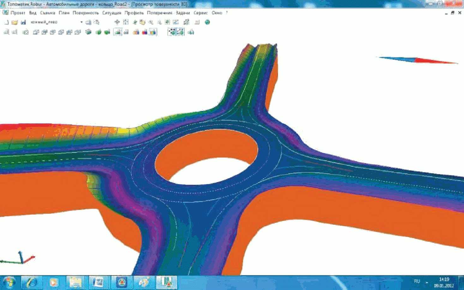This screenshot has height=290, width=464.
Task: Click the red-blue gradient surface icon
Action: (x=145, y=32)
